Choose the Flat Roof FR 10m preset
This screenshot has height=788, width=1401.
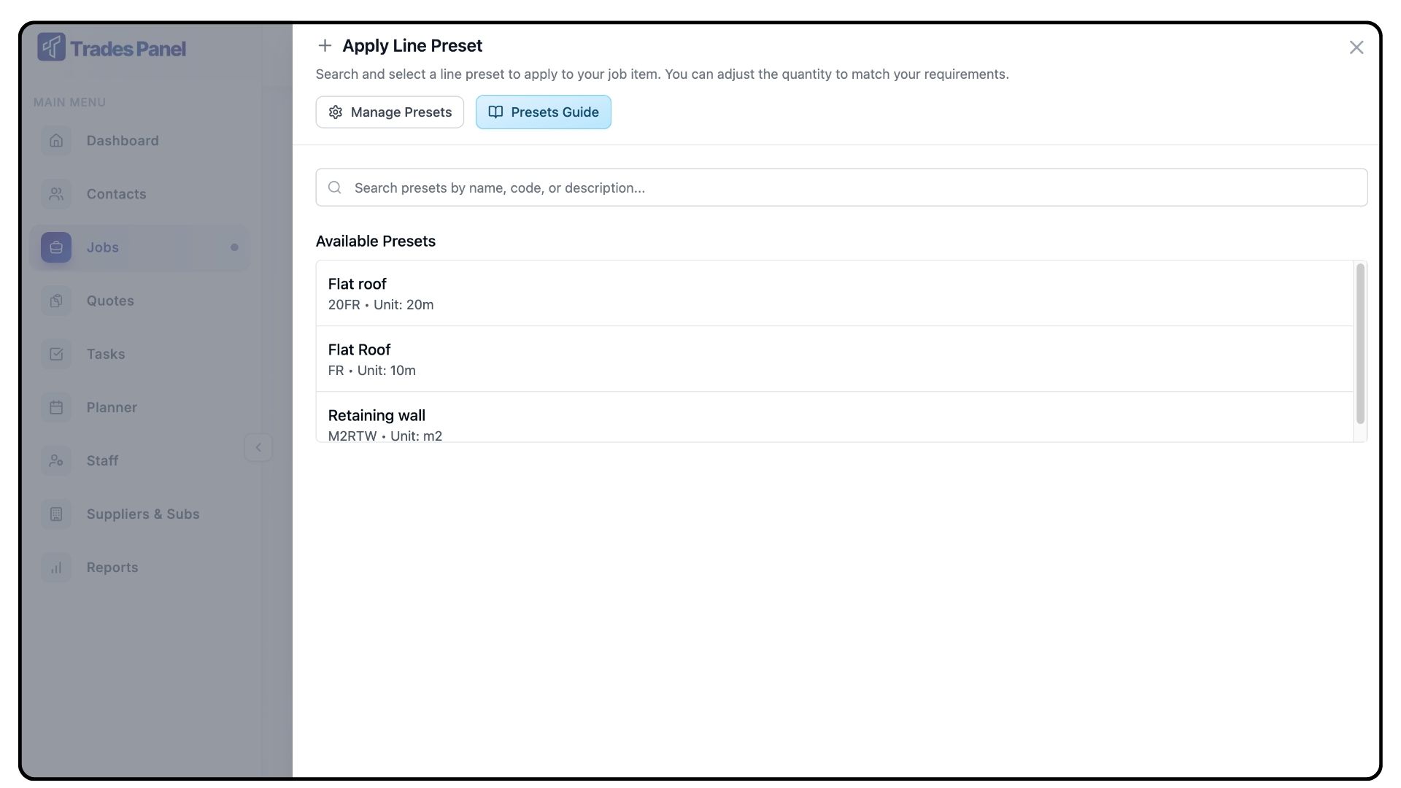(834, 359)
